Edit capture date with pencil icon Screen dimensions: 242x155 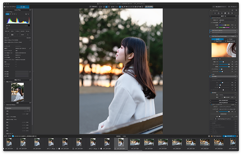(30, 49)
